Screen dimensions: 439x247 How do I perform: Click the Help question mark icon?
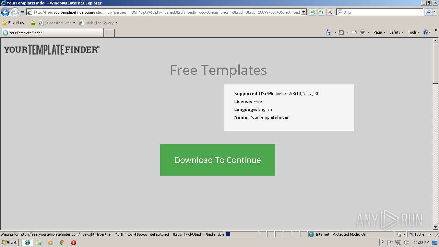click(x=426, y=32)
